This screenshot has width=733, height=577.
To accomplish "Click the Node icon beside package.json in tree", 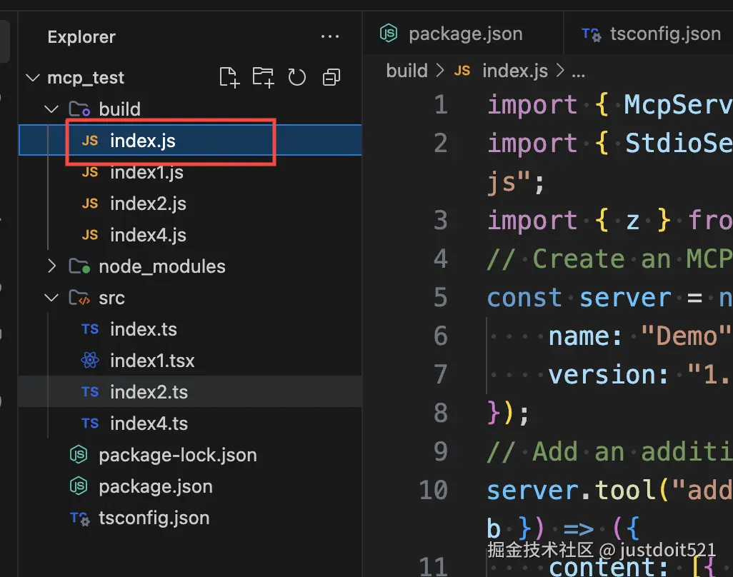I will (x=79, y=486).
